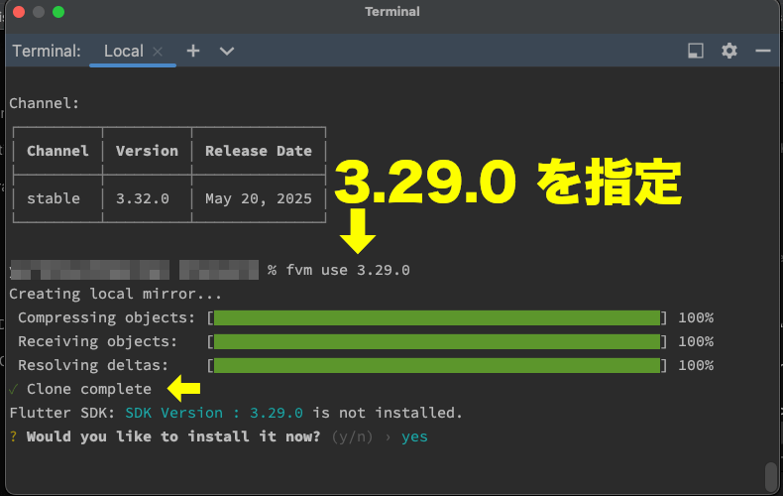Click the Terminal: panel label

[47, 51]
